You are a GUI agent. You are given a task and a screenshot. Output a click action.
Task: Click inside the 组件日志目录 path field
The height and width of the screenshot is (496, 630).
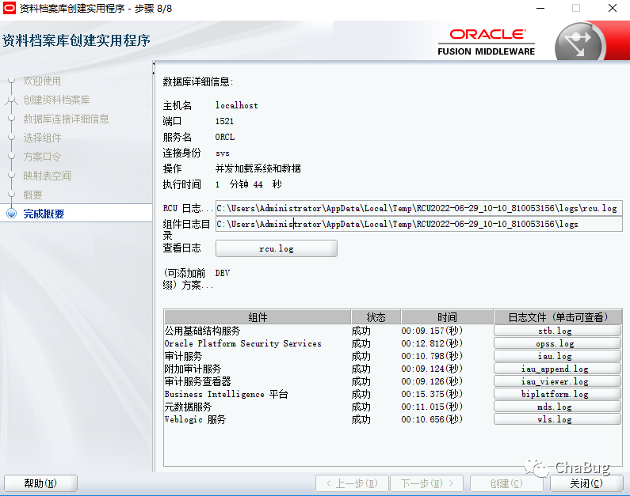coord(418,224)
